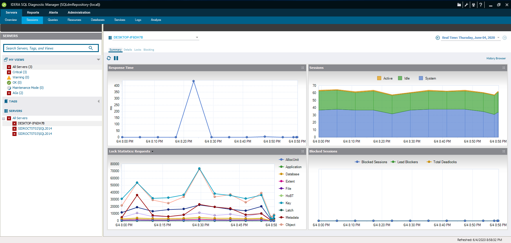The width and height of the screenshot is (511, 243).
Task: Click the users group icon in title bar
Action: point(473,5)
